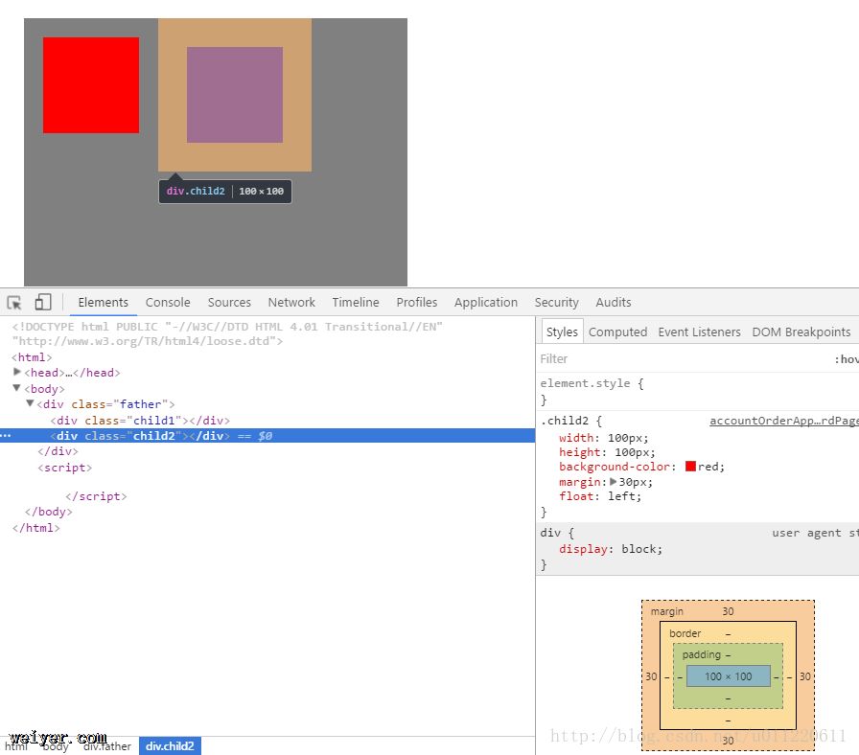Image resolution: width=859 pixels, height=755 pixels.
Task: Switch to the Computed styles tab
Action: coord(617,332)
